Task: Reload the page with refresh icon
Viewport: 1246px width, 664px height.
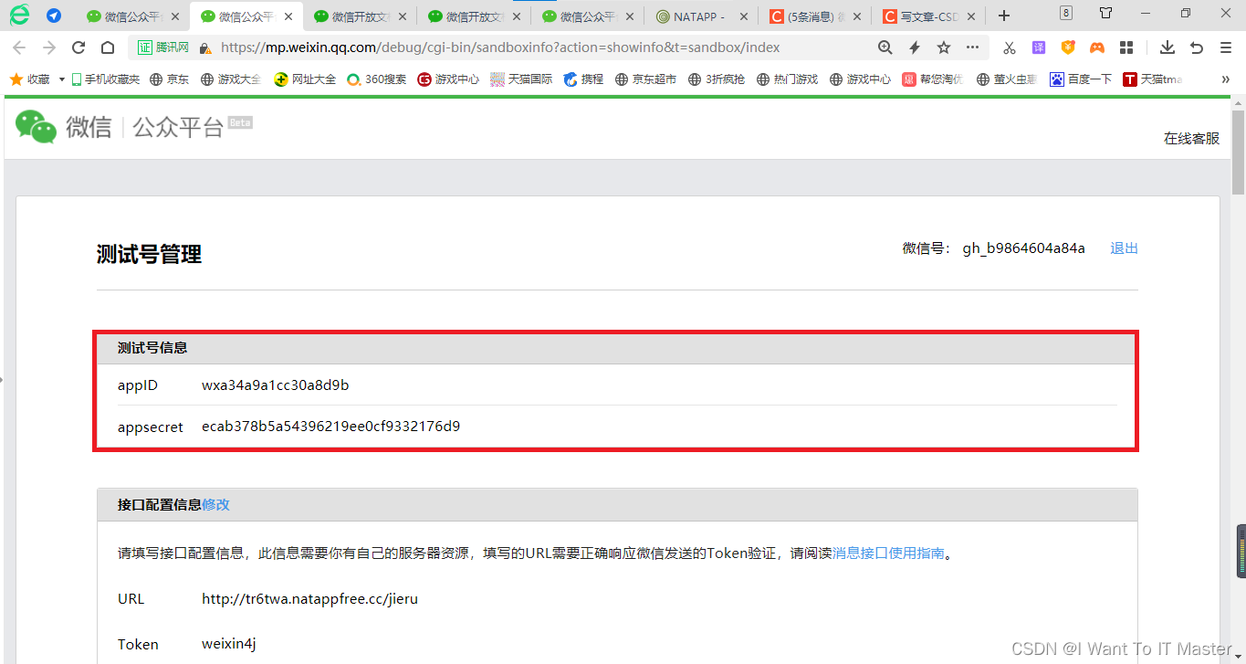Action: tap(79, 47)
